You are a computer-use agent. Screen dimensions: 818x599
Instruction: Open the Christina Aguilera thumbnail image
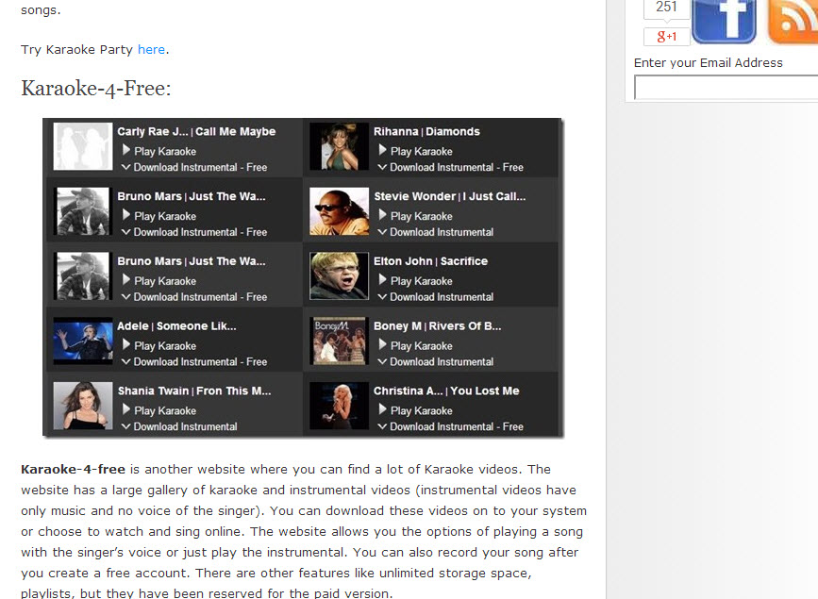point(339,406)
